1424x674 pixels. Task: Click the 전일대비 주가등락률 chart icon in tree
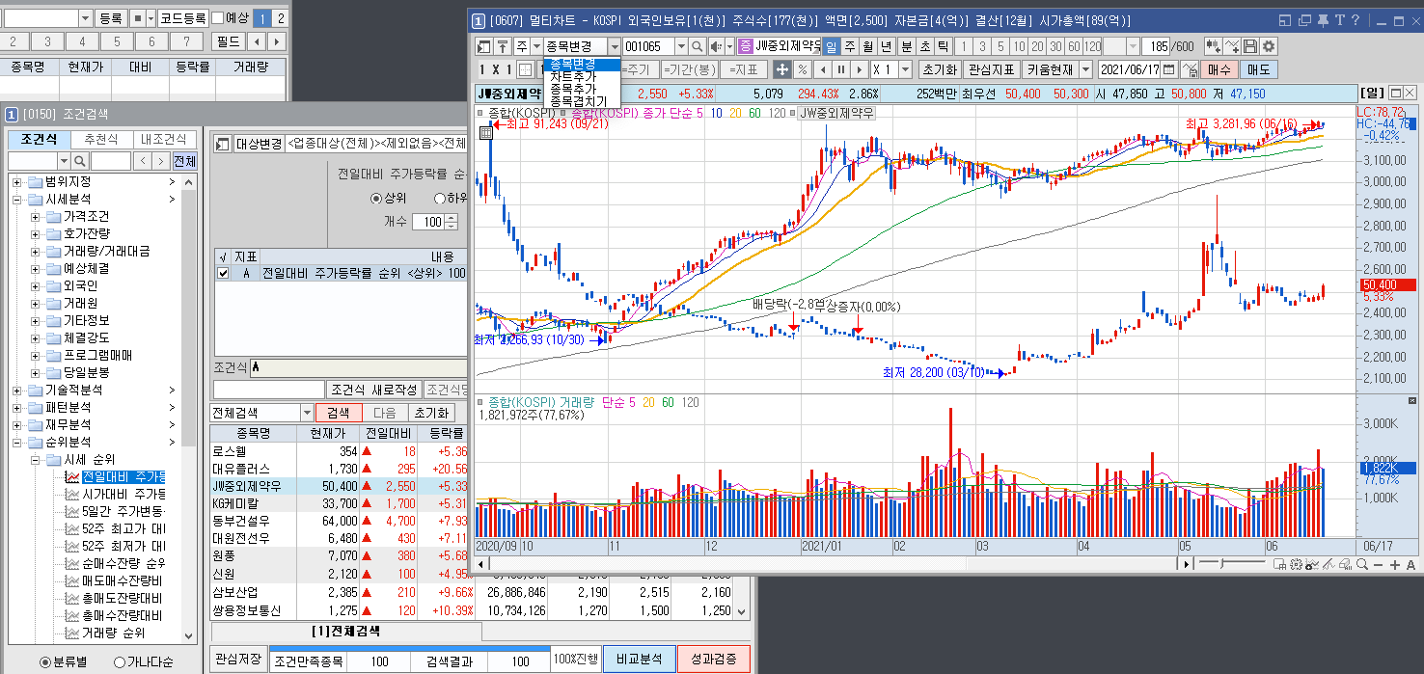[x=72, y=476]
